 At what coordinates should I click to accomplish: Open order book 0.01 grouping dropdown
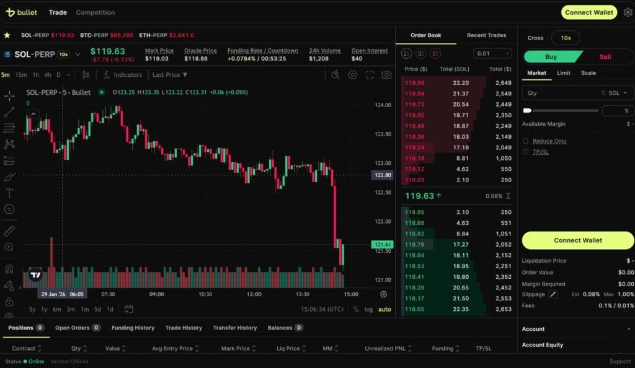point(492,54)
